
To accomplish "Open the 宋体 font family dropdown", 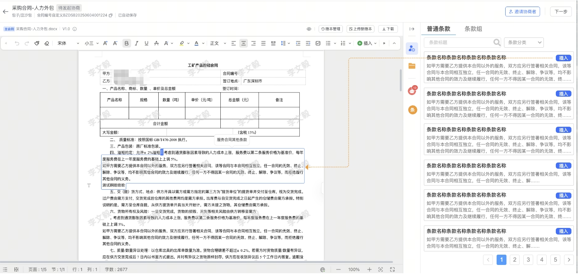I will point(68,43).
